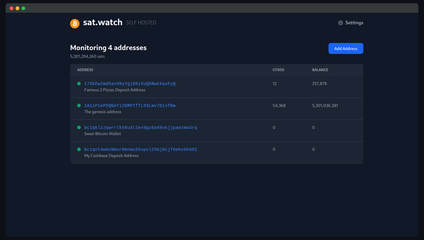Click green status dot for genesis address
The image size is (424, 240).
pos(79,105)
